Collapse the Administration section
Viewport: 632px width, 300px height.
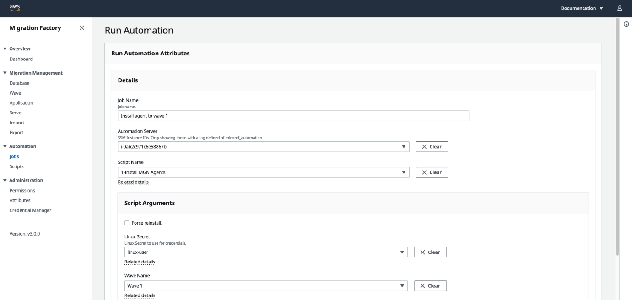(5, 180)
